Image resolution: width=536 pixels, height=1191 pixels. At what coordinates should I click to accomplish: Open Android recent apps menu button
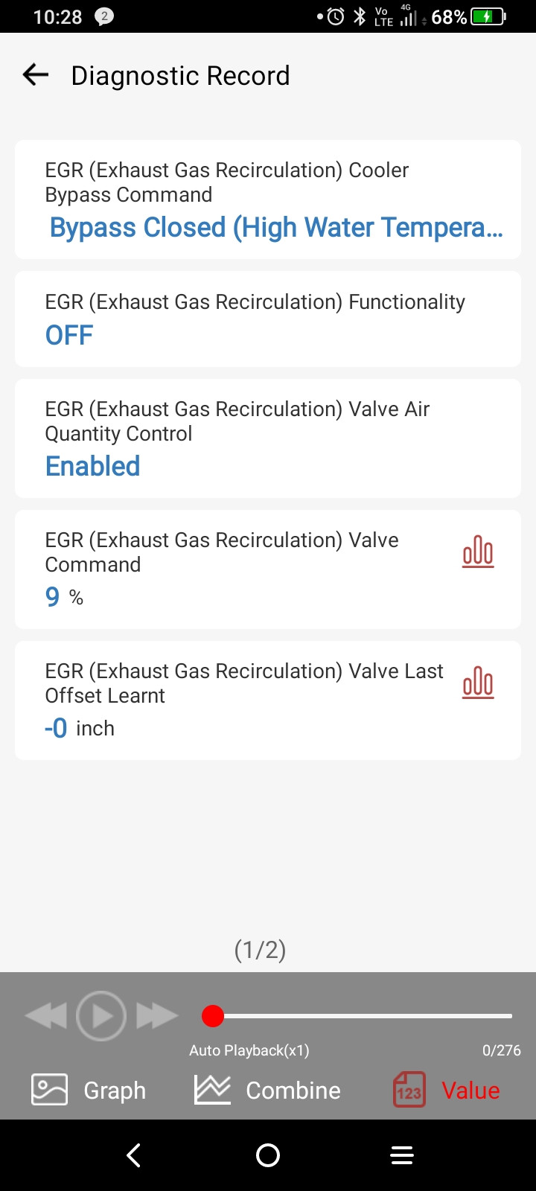[402, 1155]
